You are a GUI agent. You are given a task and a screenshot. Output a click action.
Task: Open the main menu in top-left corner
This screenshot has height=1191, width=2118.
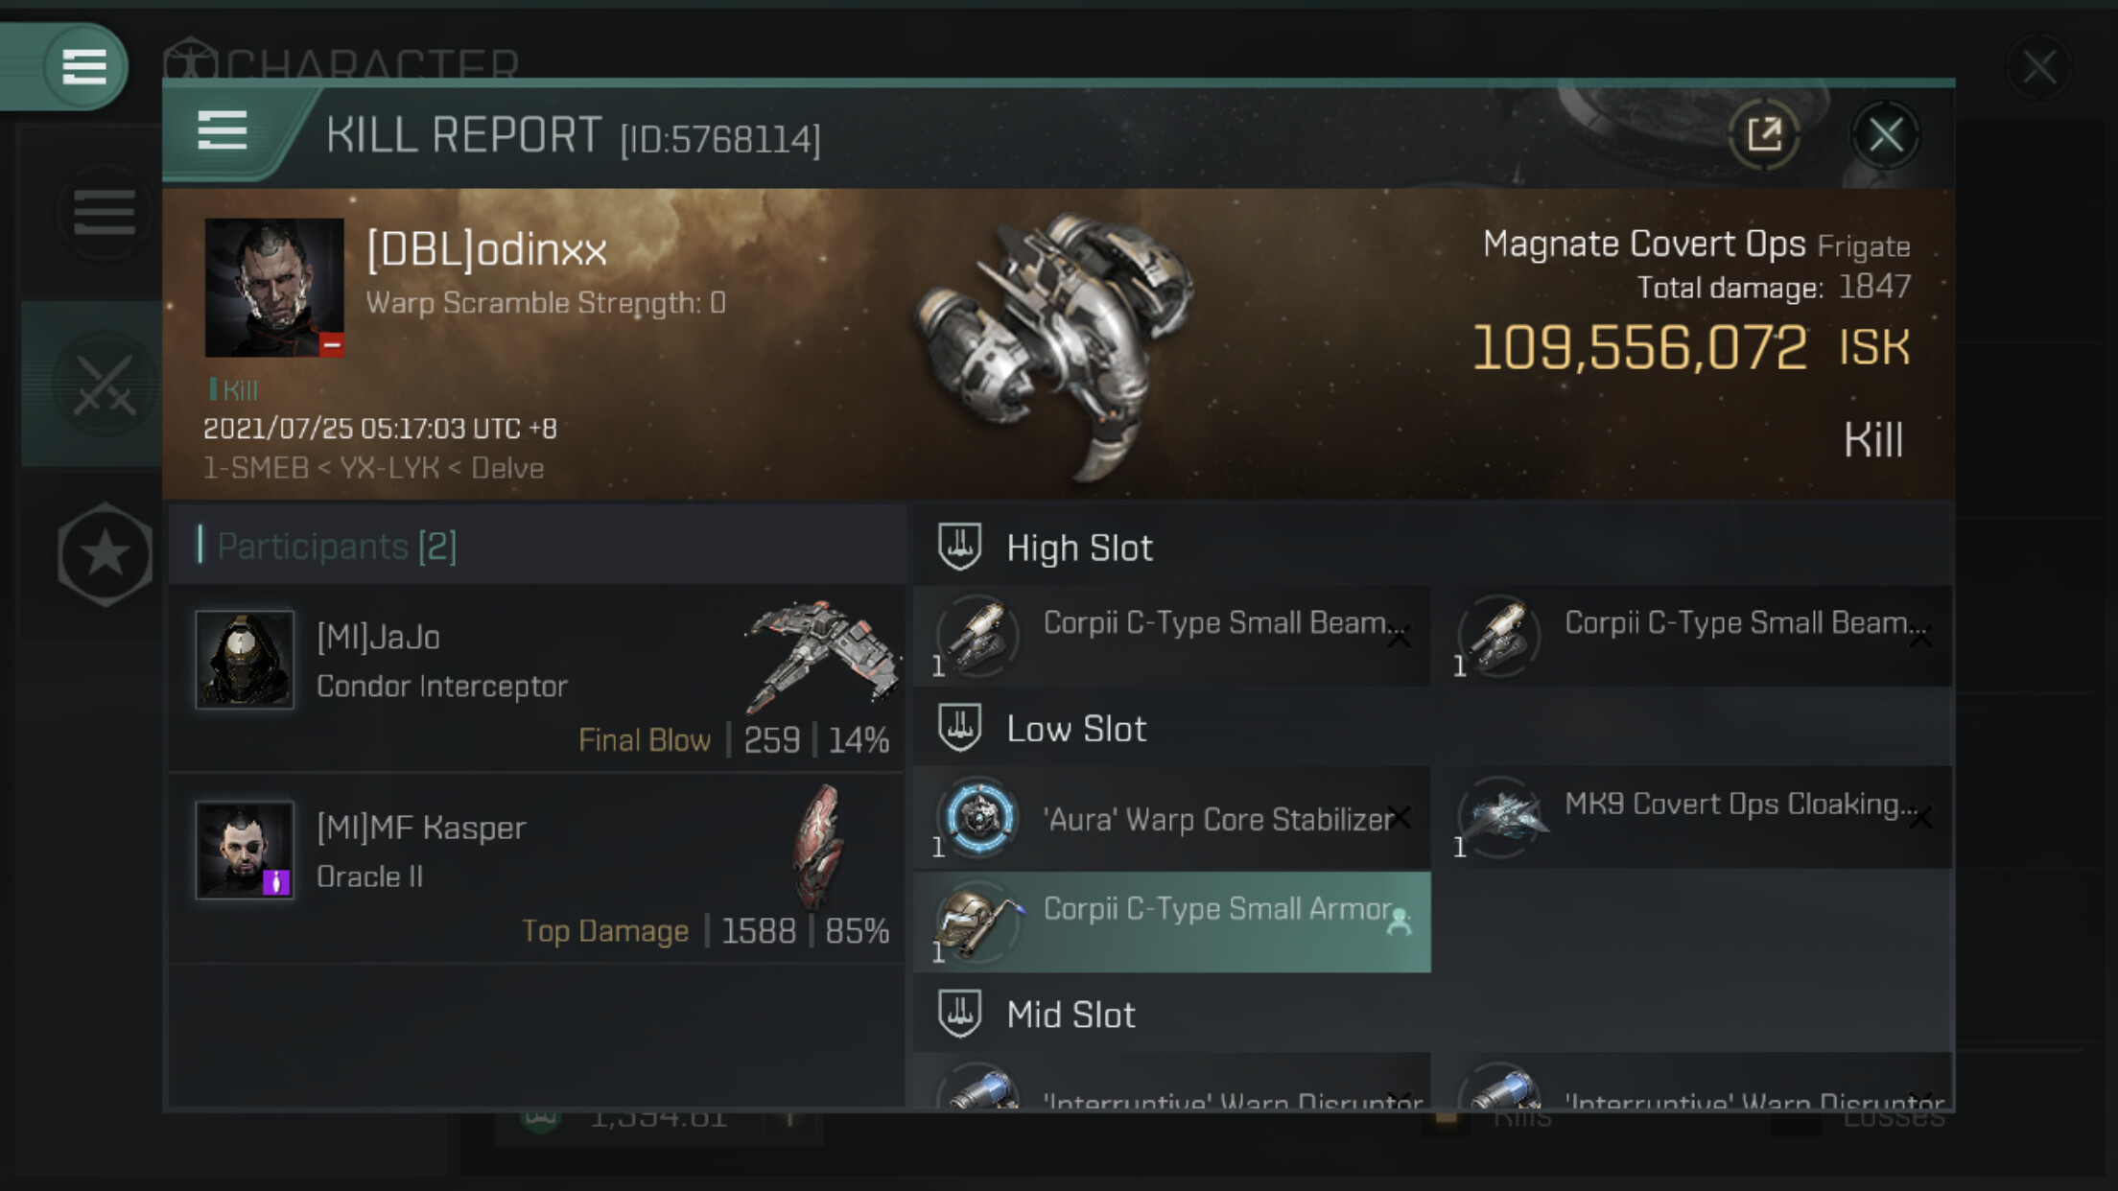point(83,67)
